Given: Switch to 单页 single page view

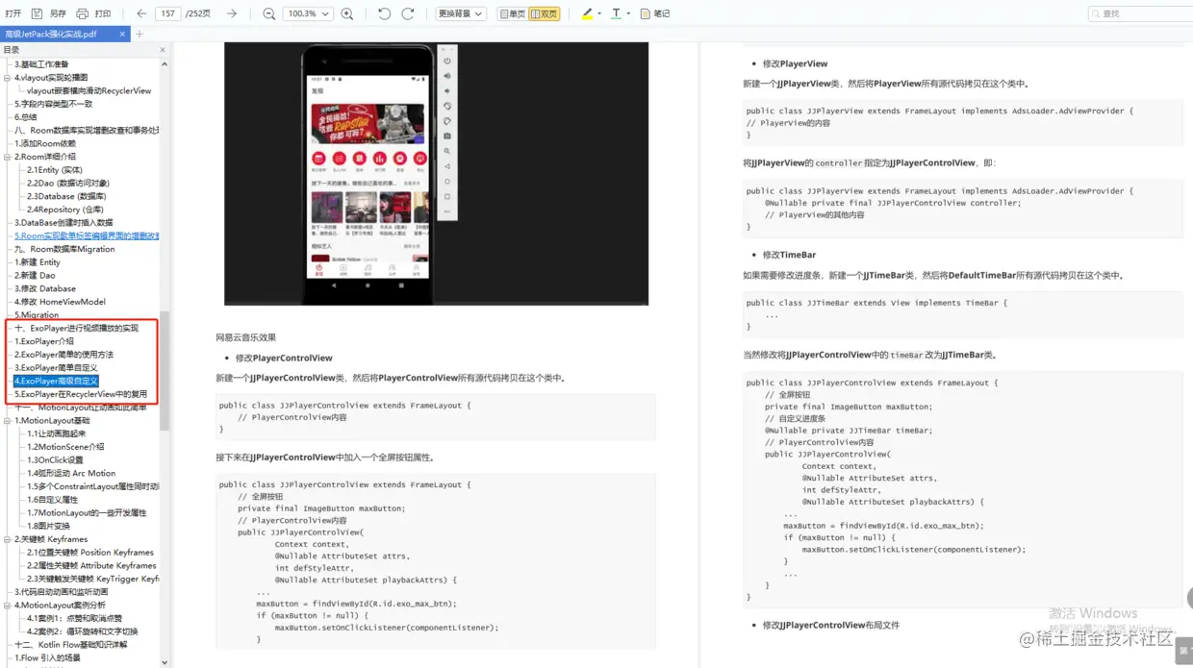Looking at the screenshot, I should point(513,13).
